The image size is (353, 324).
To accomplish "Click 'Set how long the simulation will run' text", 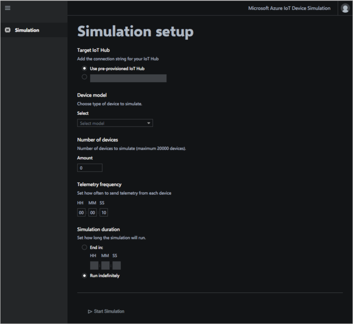I will [x=111, y=238].
